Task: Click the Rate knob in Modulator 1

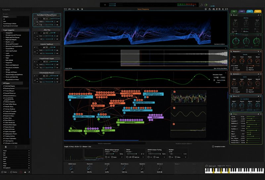Action: point(234,60)
